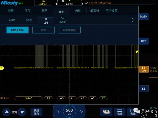Expand more trigger types with right chevron
This screenshot has height=118, width=158.
click(133, 20)
